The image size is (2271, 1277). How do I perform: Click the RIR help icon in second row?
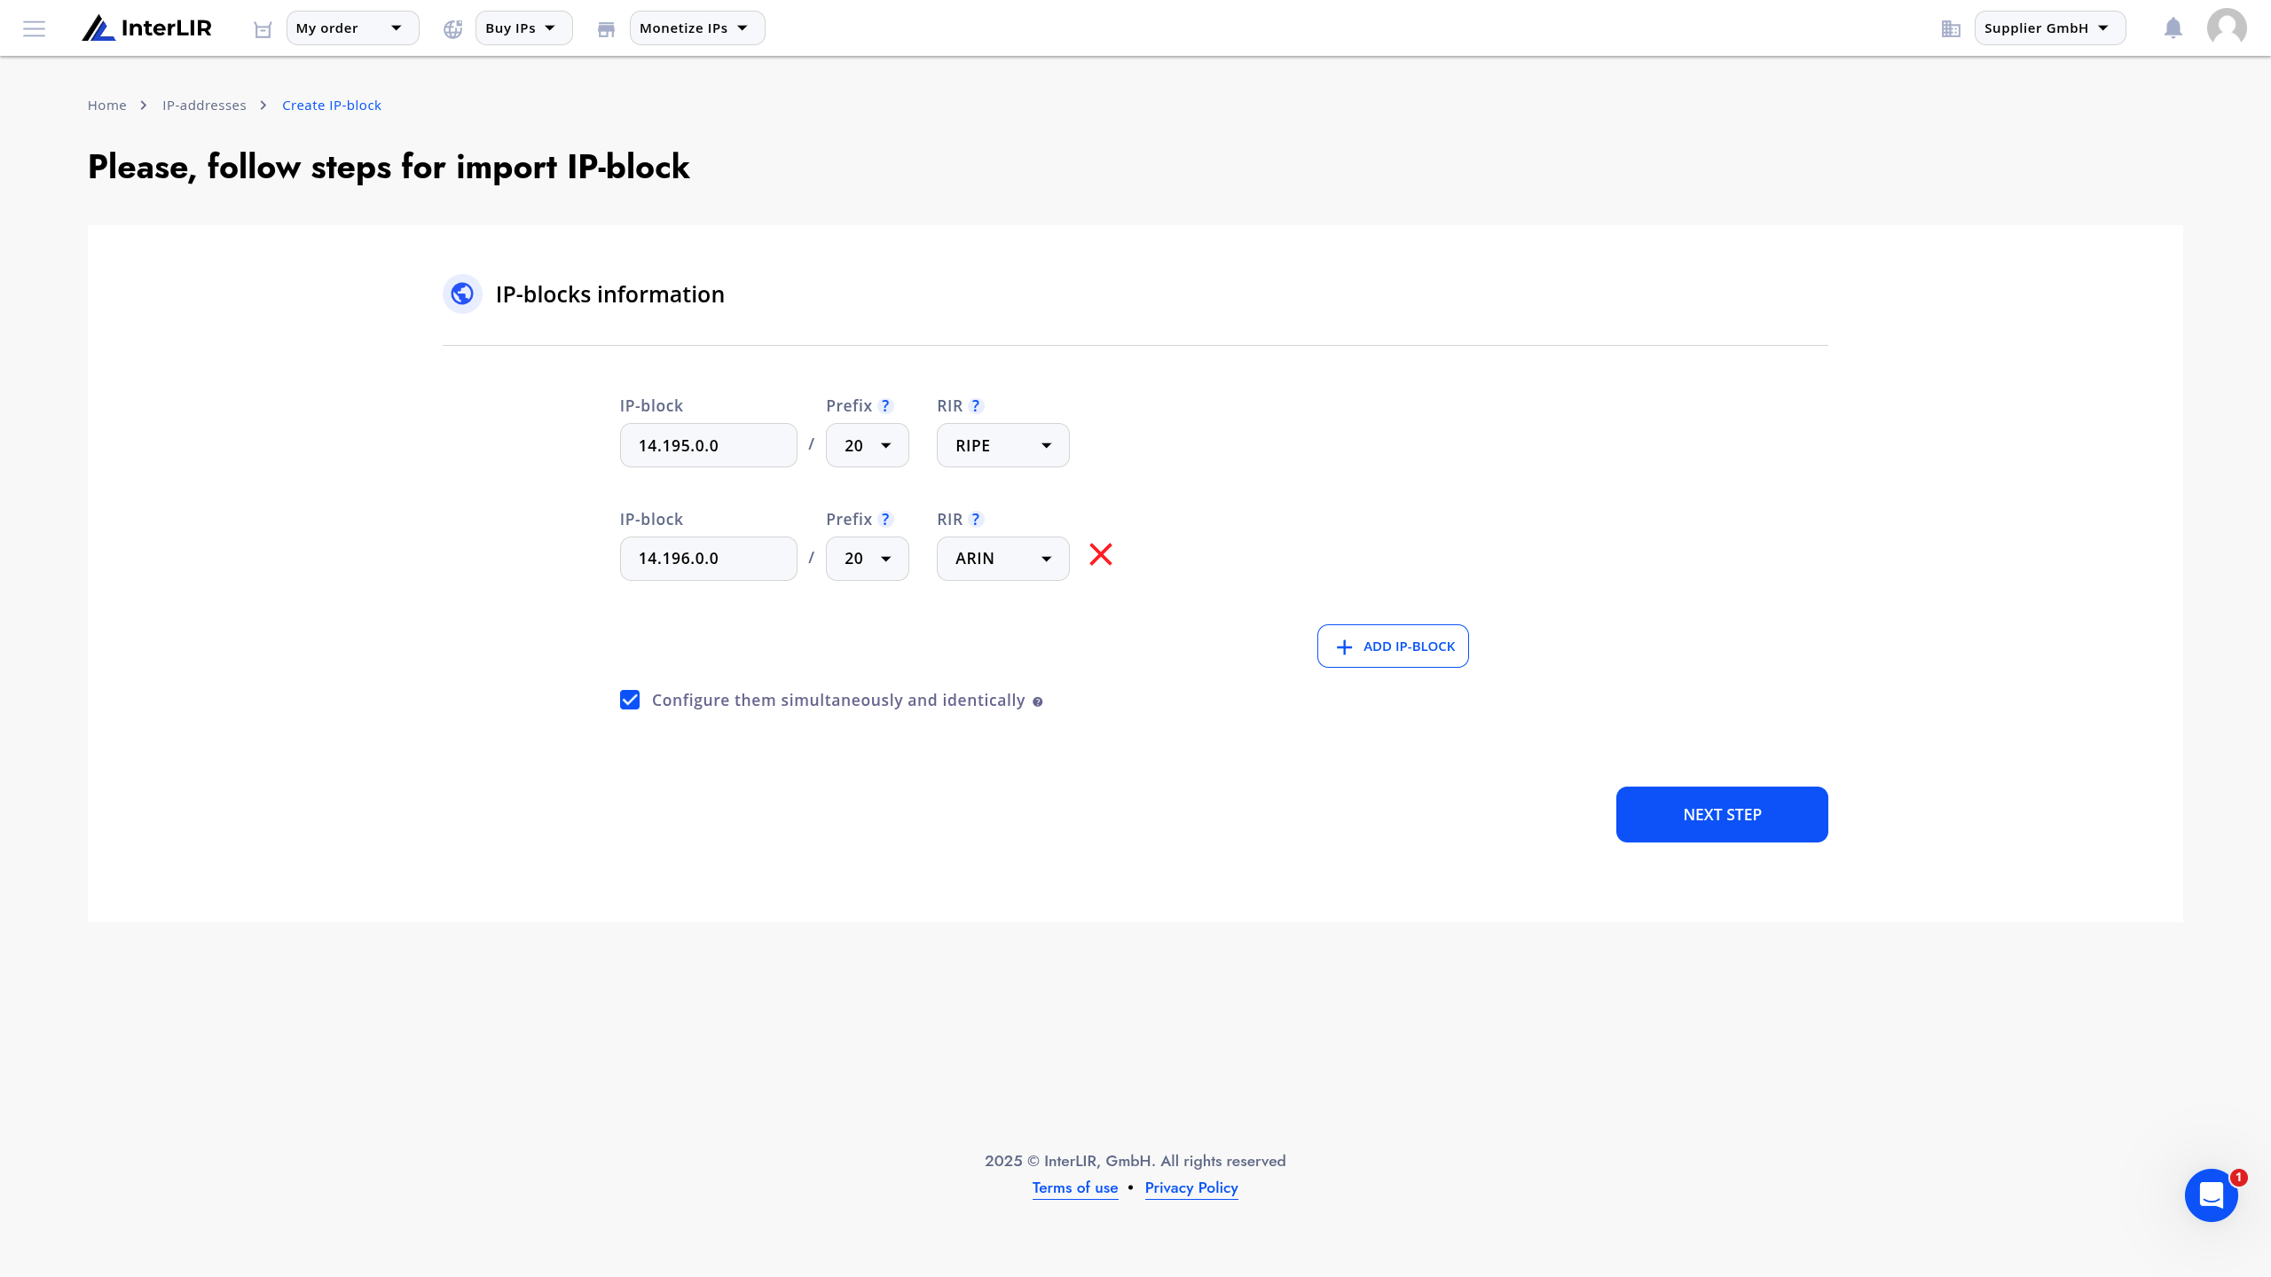[976, 519]
